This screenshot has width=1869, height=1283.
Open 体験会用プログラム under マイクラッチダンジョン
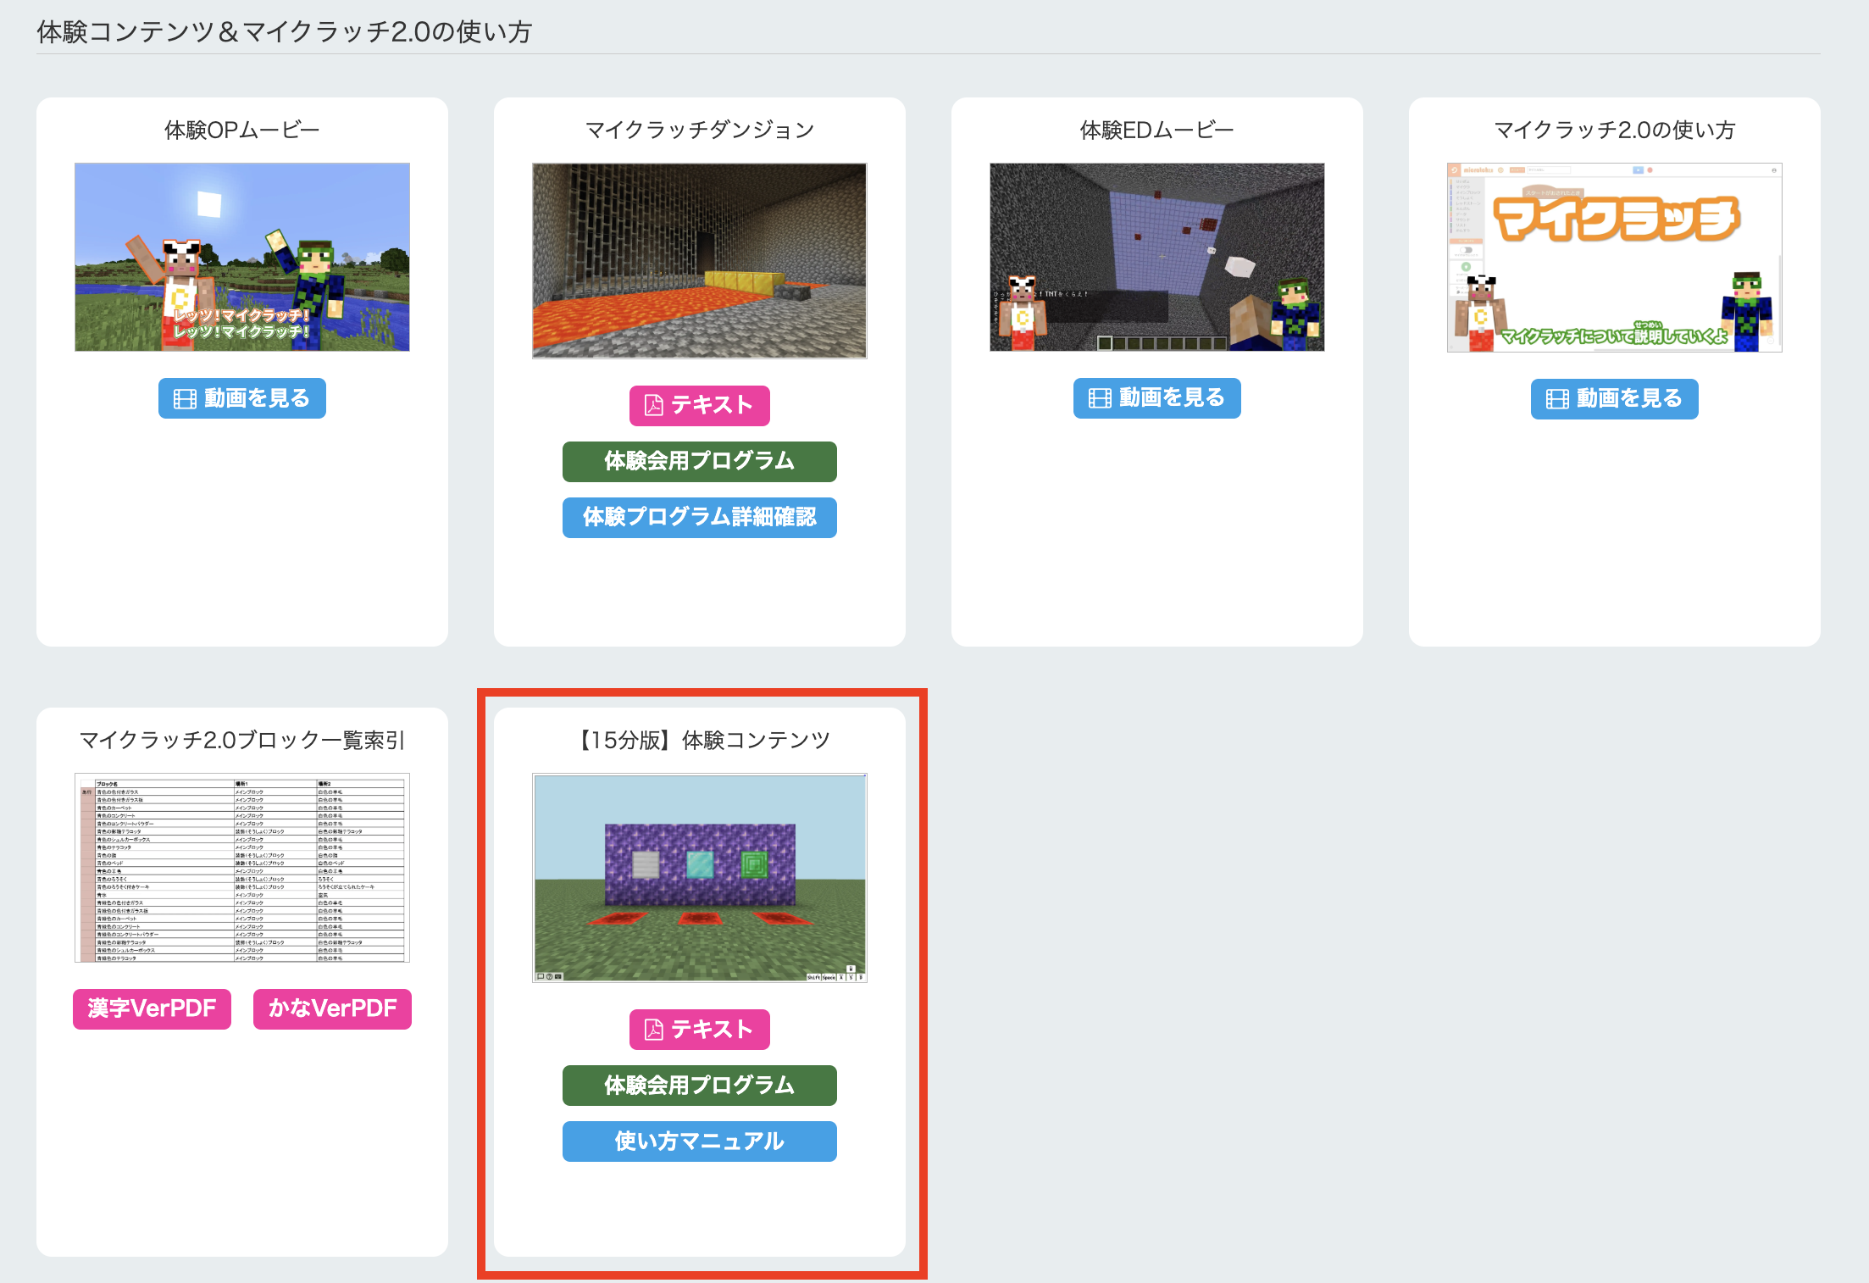[699, 462]
